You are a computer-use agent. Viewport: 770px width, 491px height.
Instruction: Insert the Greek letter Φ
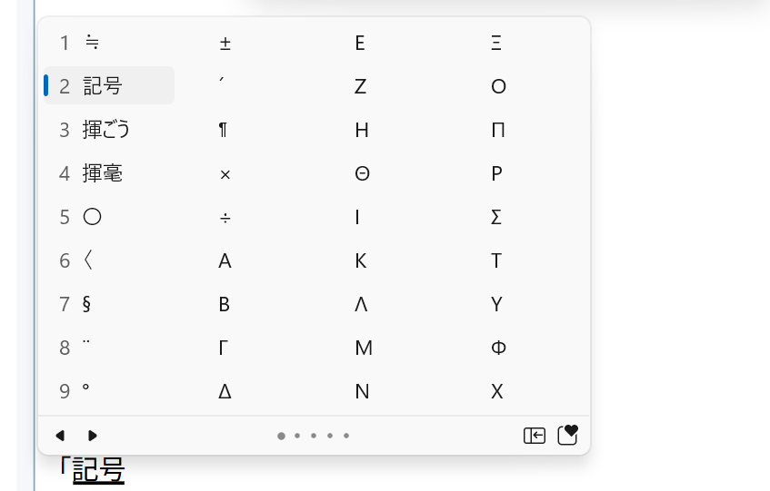498,348
